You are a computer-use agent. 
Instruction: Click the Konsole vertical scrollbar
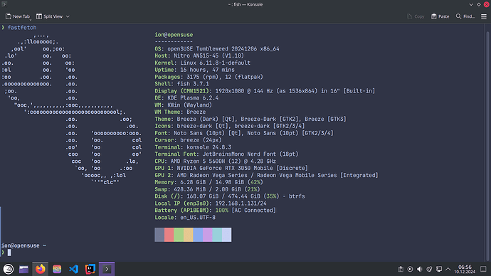tap(487, 142)
